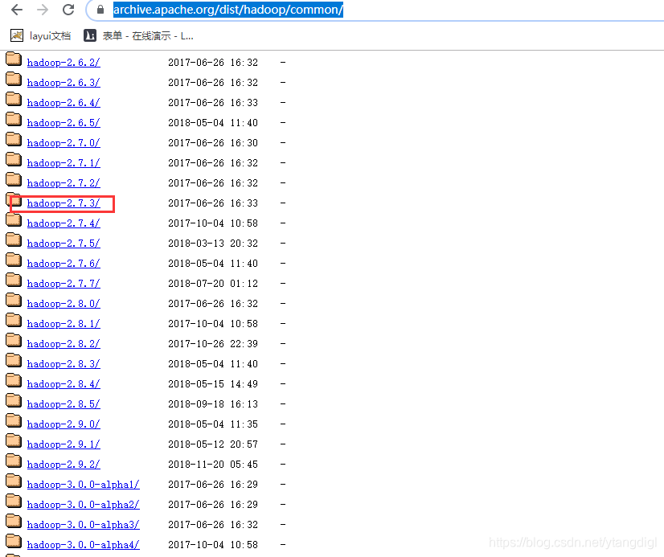
Task: Click the folder icon beside hadoop-2.7.6/
Action: (14, 260)
